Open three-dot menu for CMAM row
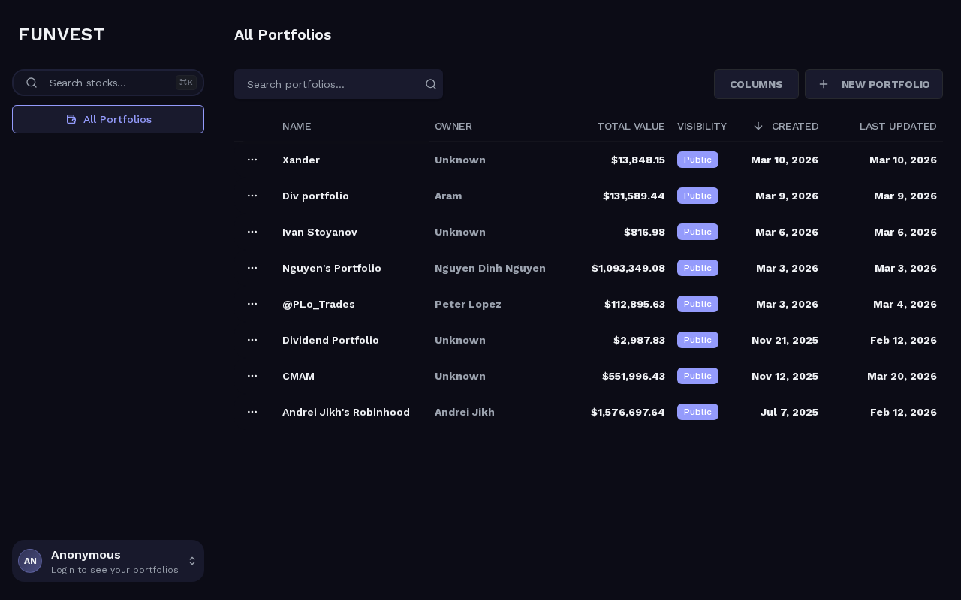The image size is (961, 600). click(252, 376)
